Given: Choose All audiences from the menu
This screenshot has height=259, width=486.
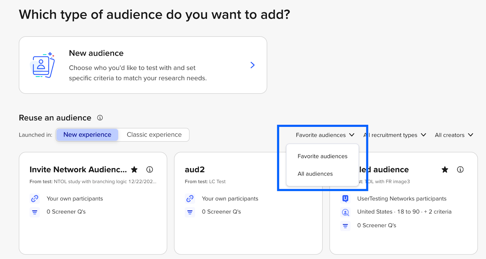Looking at the screenshot, I should (315, 174).
